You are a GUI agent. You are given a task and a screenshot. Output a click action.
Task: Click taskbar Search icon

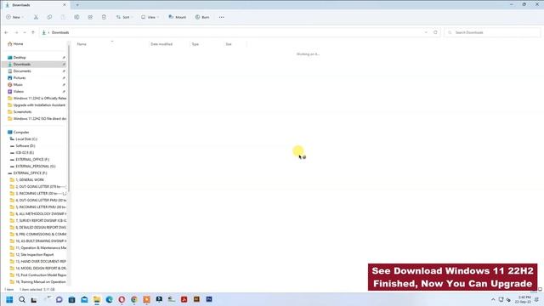(22, 299)
